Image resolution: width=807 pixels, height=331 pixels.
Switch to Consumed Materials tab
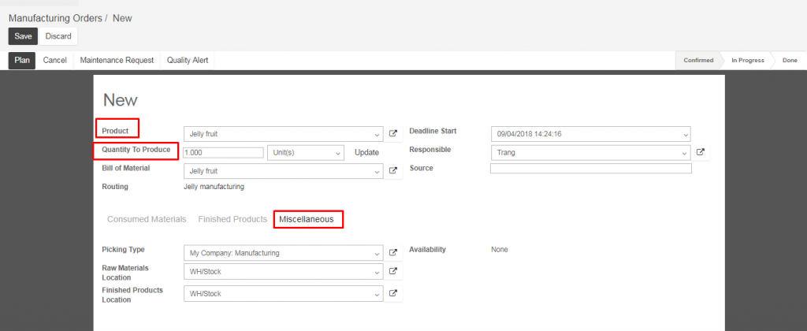tap(147, 219)
